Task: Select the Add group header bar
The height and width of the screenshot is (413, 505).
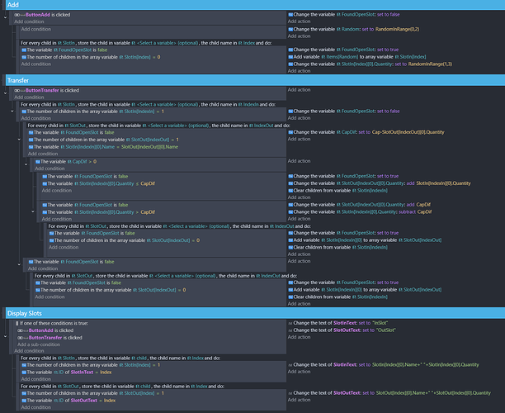Action: pos(248,4)
